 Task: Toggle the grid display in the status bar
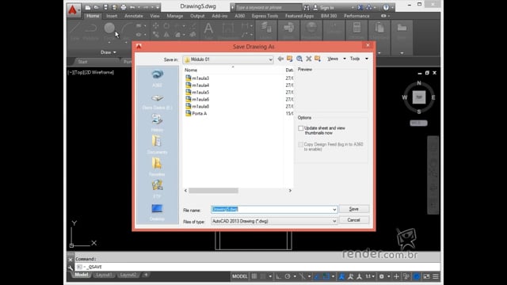click(254, 276)
